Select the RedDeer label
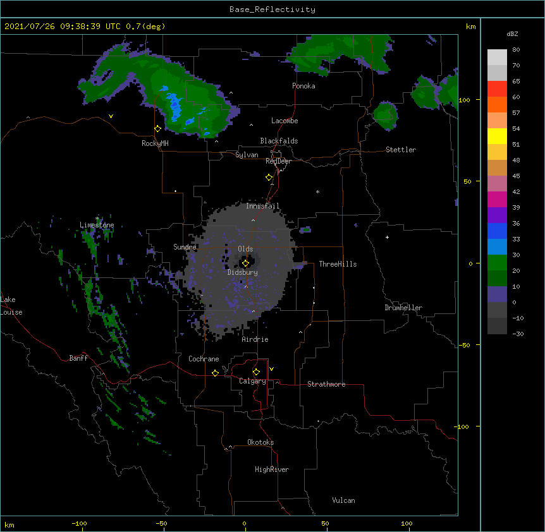This screenshot has width=545, height=532. pyautogui.click(x=278, y=161)
